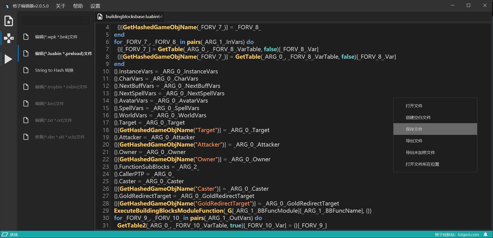The height and width of the screenshot is (238, 493).
Task: Click the notification bell in status bar
Action: point(485,235)
